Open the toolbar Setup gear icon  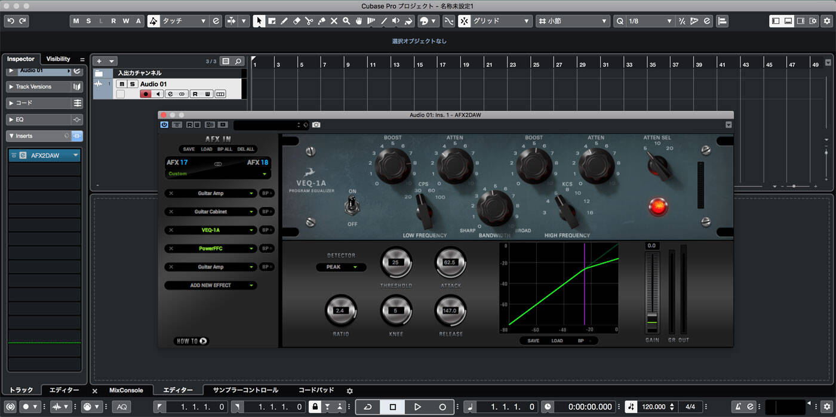(x=827, y=21)
